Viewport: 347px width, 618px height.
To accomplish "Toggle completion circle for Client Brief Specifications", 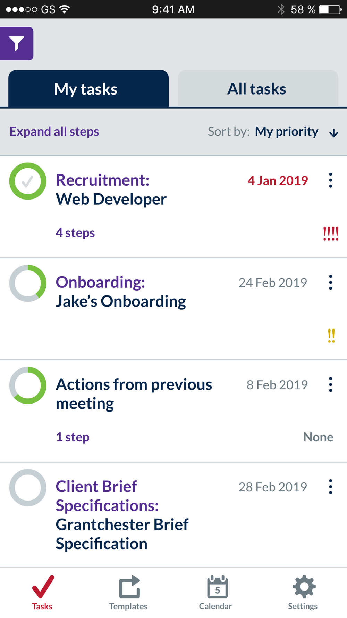I will 28,488.
